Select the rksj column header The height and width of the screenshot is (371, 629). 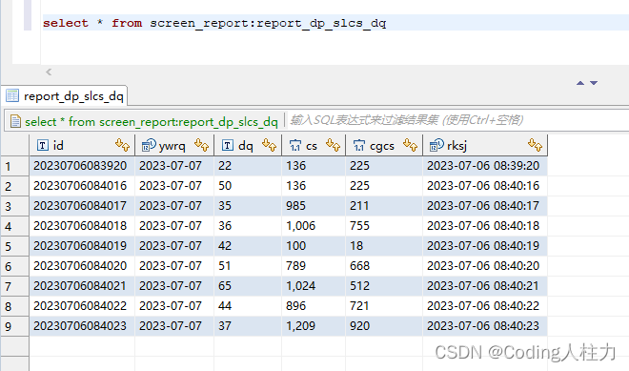tap(485, 145)
